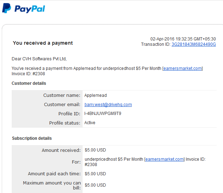Click the transaction date and time text
Screen dimensions: 223x193
[x=183, y=39]
